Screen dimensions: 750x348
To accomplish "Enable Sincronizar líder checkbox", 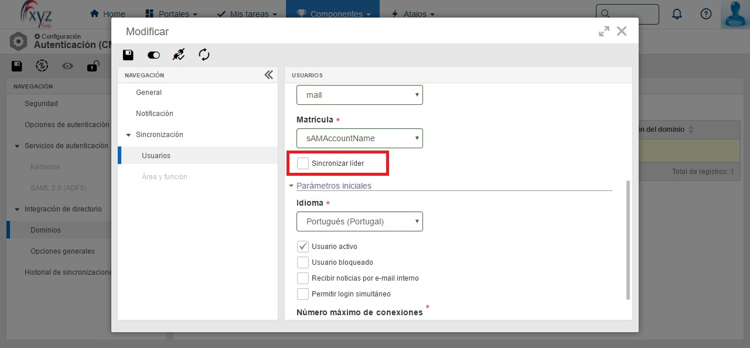I will (303, 163).
